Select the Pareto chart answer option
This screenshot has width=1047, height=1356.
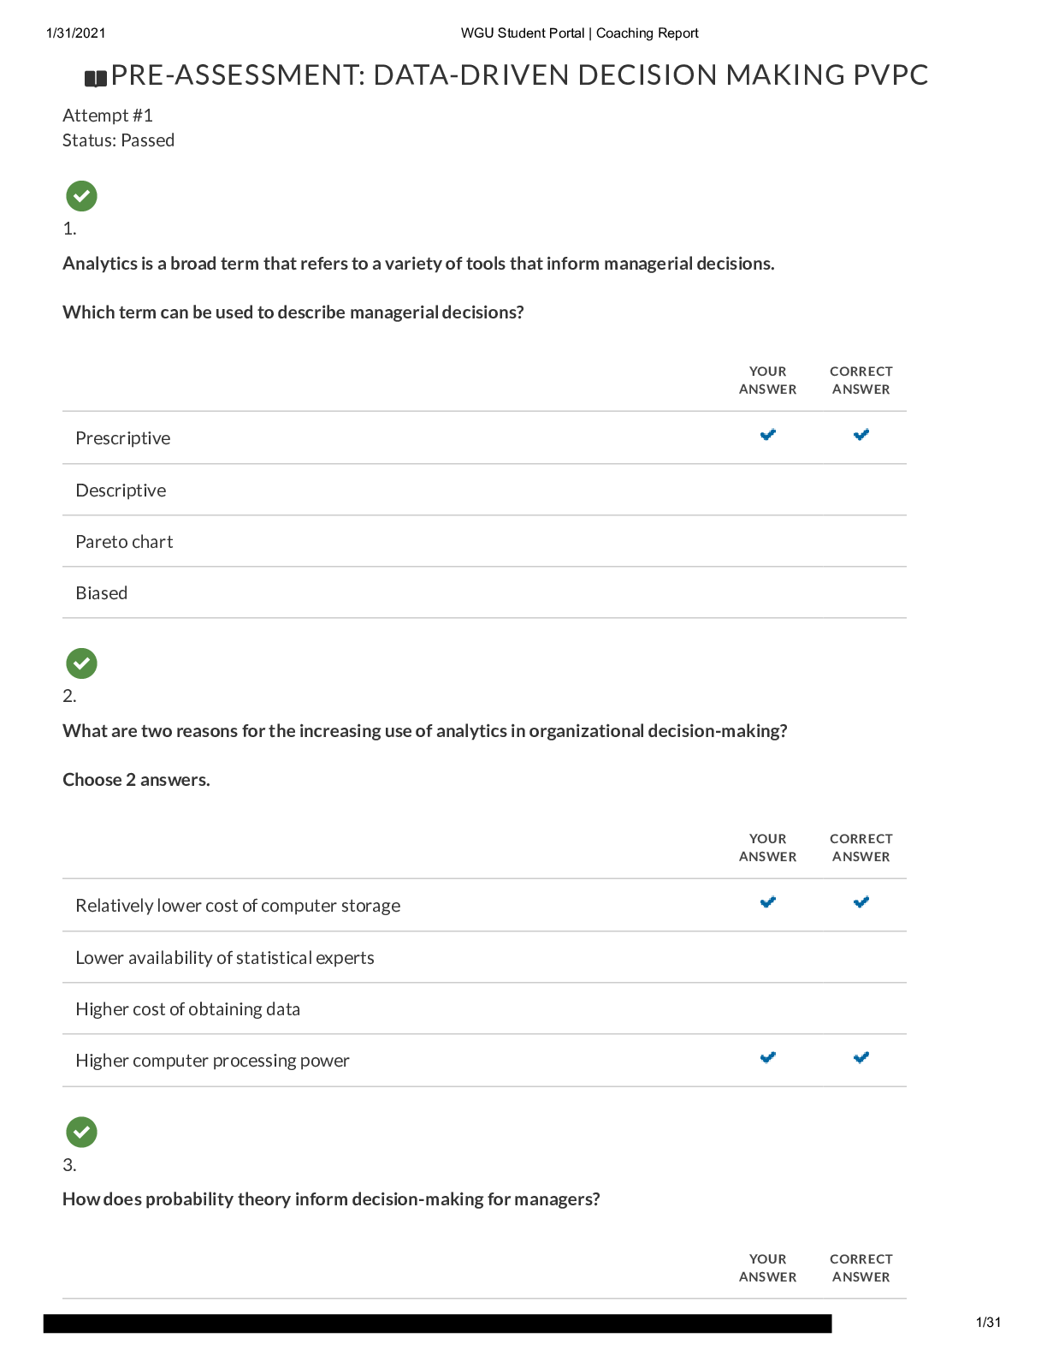[124, 542]
